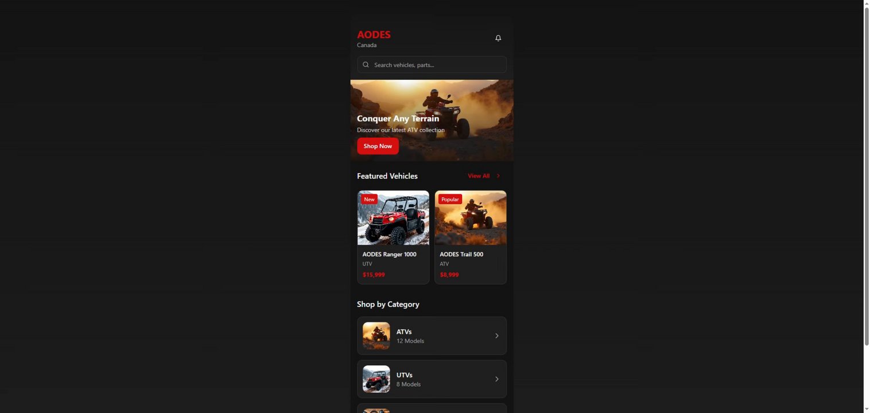Open the UTVs category thumbnail
This screenshot has width=870, height=413.
point(376,379)
